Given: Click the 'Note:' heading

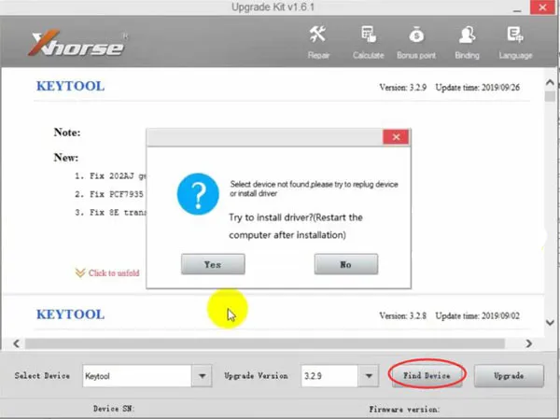Looking at the screenshot, I should pyautogui.click(x=67, y=133).
